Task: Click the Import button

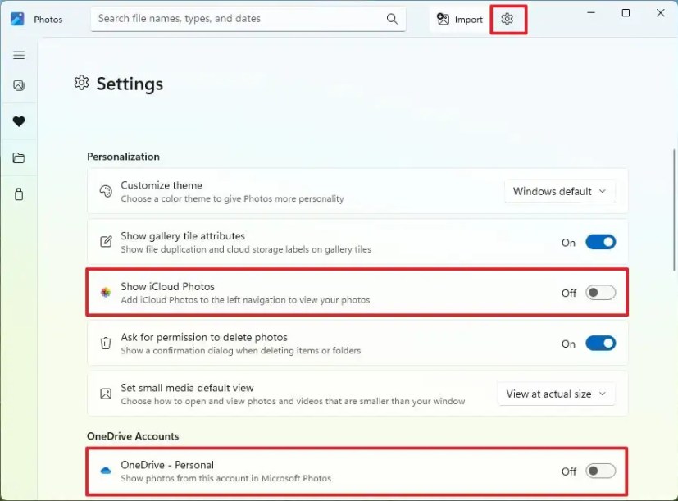Action: [459, 19]
